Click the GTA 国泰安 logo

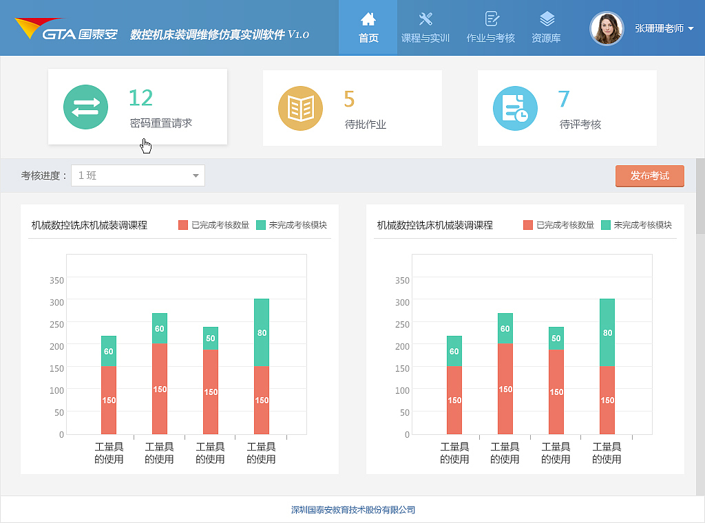coord(65,29)
